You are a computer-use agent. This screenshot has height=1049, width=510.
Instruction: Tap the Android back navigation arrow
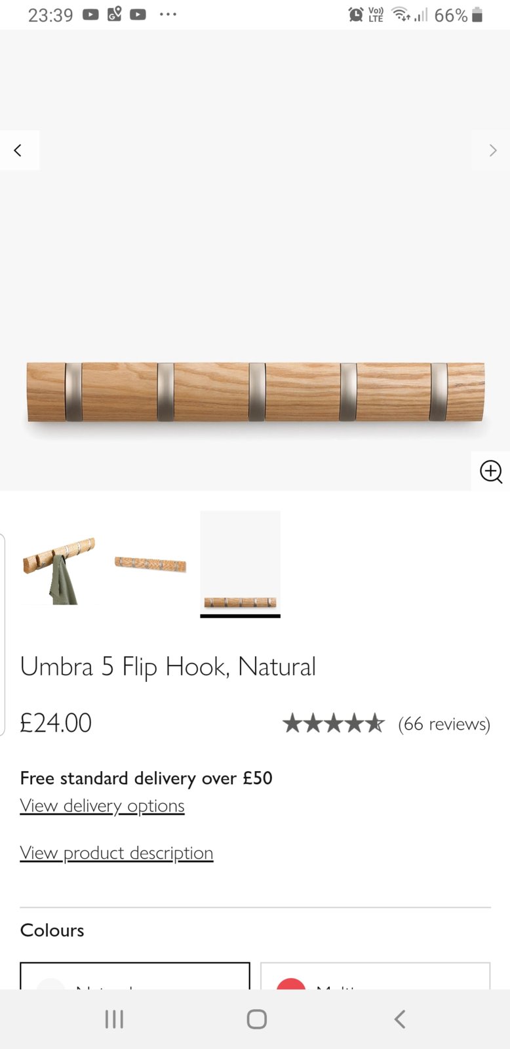(x=400, y=1019)
